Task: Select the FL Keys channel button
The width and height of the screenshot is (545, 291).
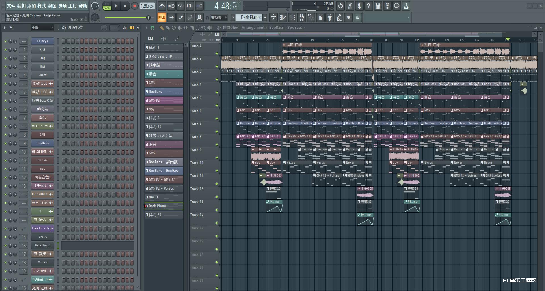Action: pyautogui.click(x=43, y=41)
